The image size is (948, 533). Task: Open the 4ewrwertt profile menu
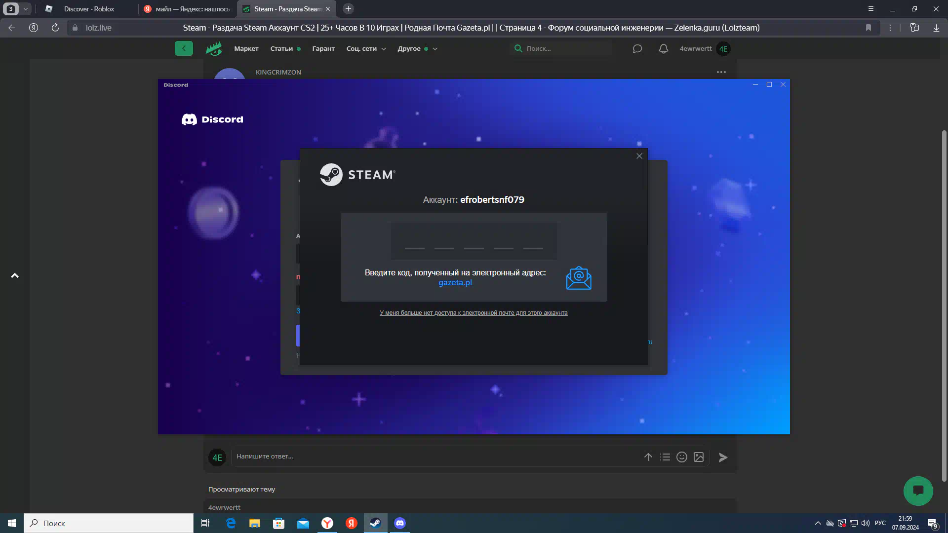tap(696, 48)
